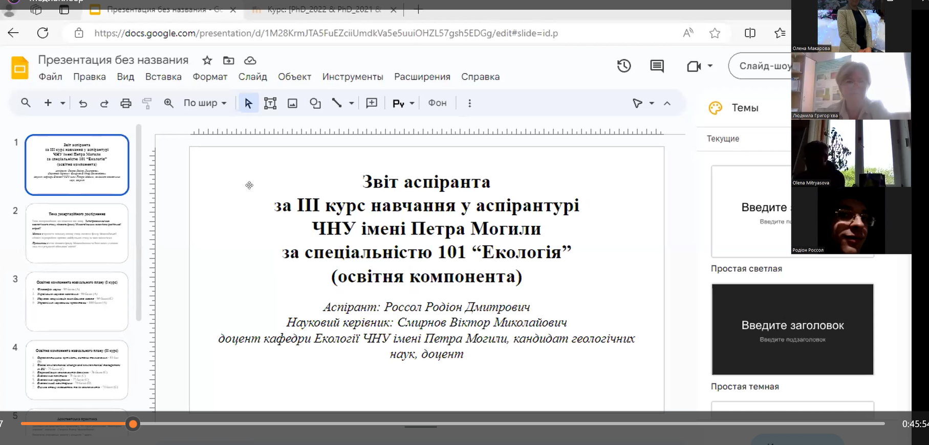Open the Справка menu
This screenshot has width=929, height=445.
click(481, 77)
